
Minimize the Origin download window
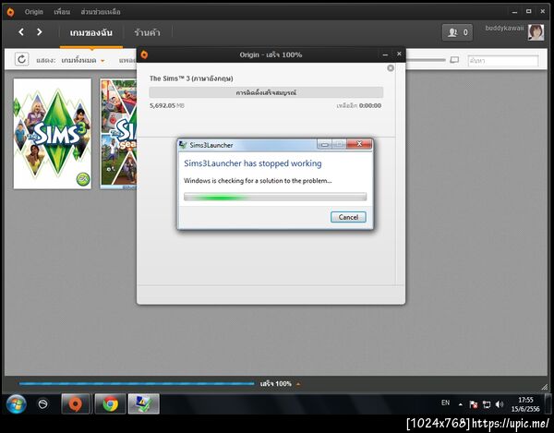385,54
